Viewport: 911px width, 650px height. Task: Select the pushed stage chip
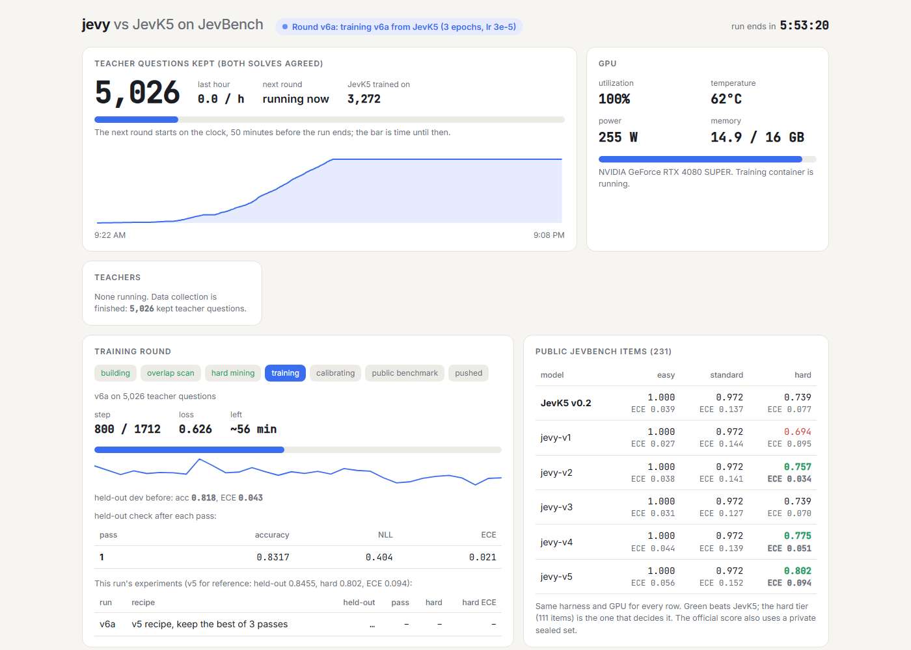[x=469, y=373]
